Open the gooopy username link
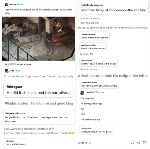The width and height of the screenshot is (150, 149). [x=13, y=4]
